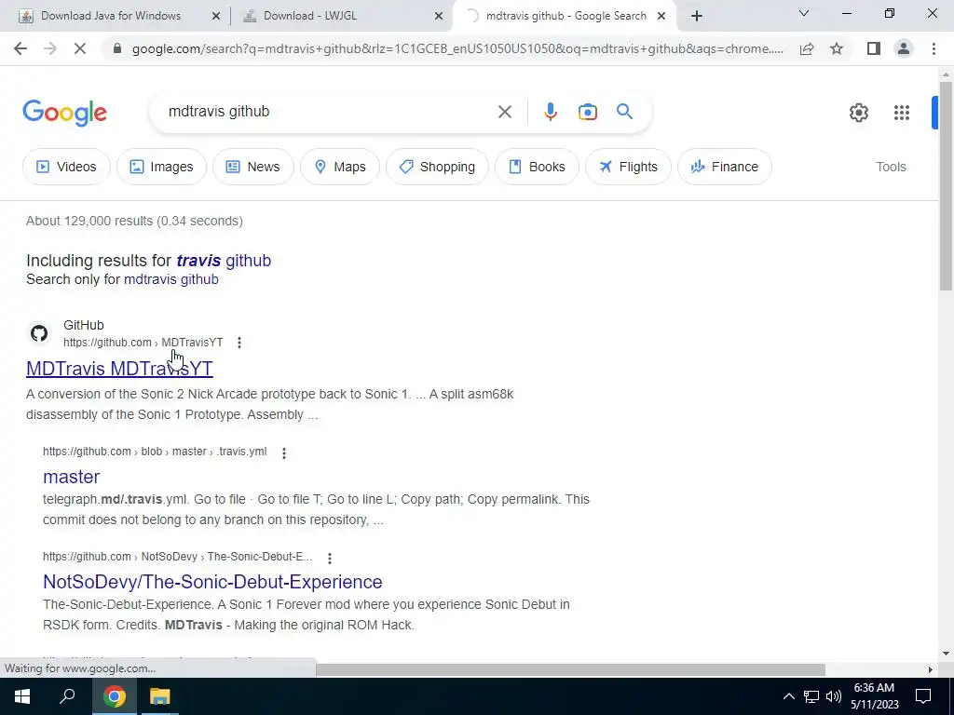Open NotSoDevy/The-Sonic-Debut-Experience link

coord(212,582)
